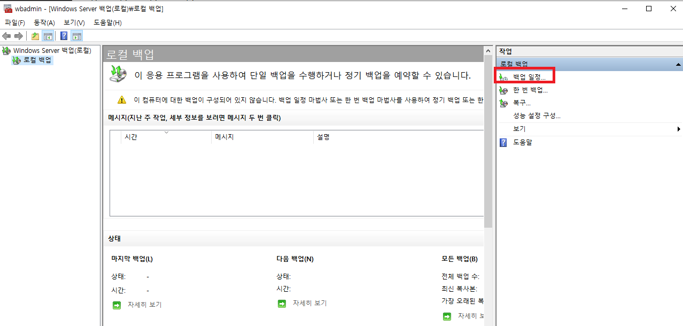Click 한 번 백업... action

tap(530, 90)
